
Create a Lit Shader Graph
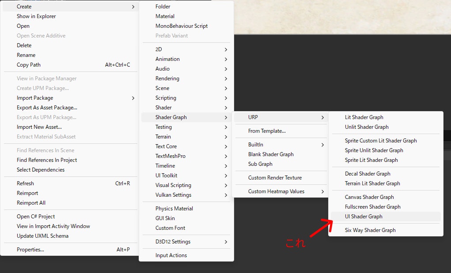386,117
